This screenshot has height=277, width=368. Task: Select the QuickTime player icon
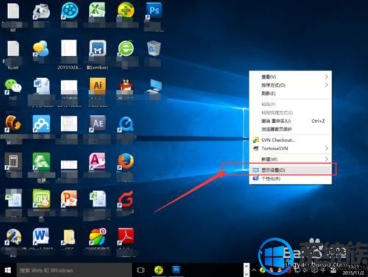click(x=126, y=124)
